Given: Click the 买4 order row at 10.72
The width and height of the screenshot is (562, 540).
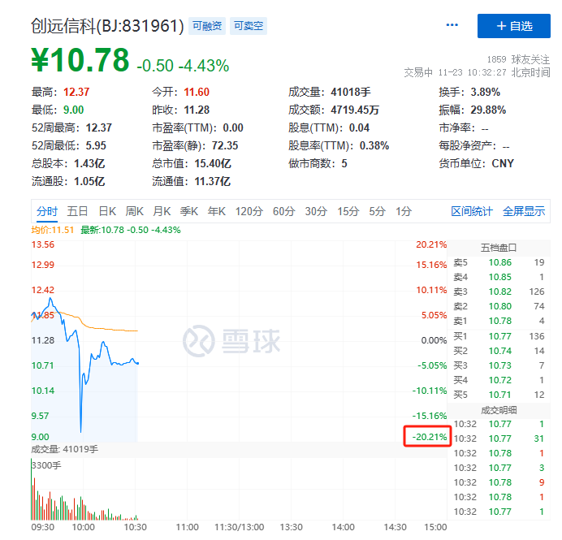Looking at the screenshot, I should [x=499, y=380].
